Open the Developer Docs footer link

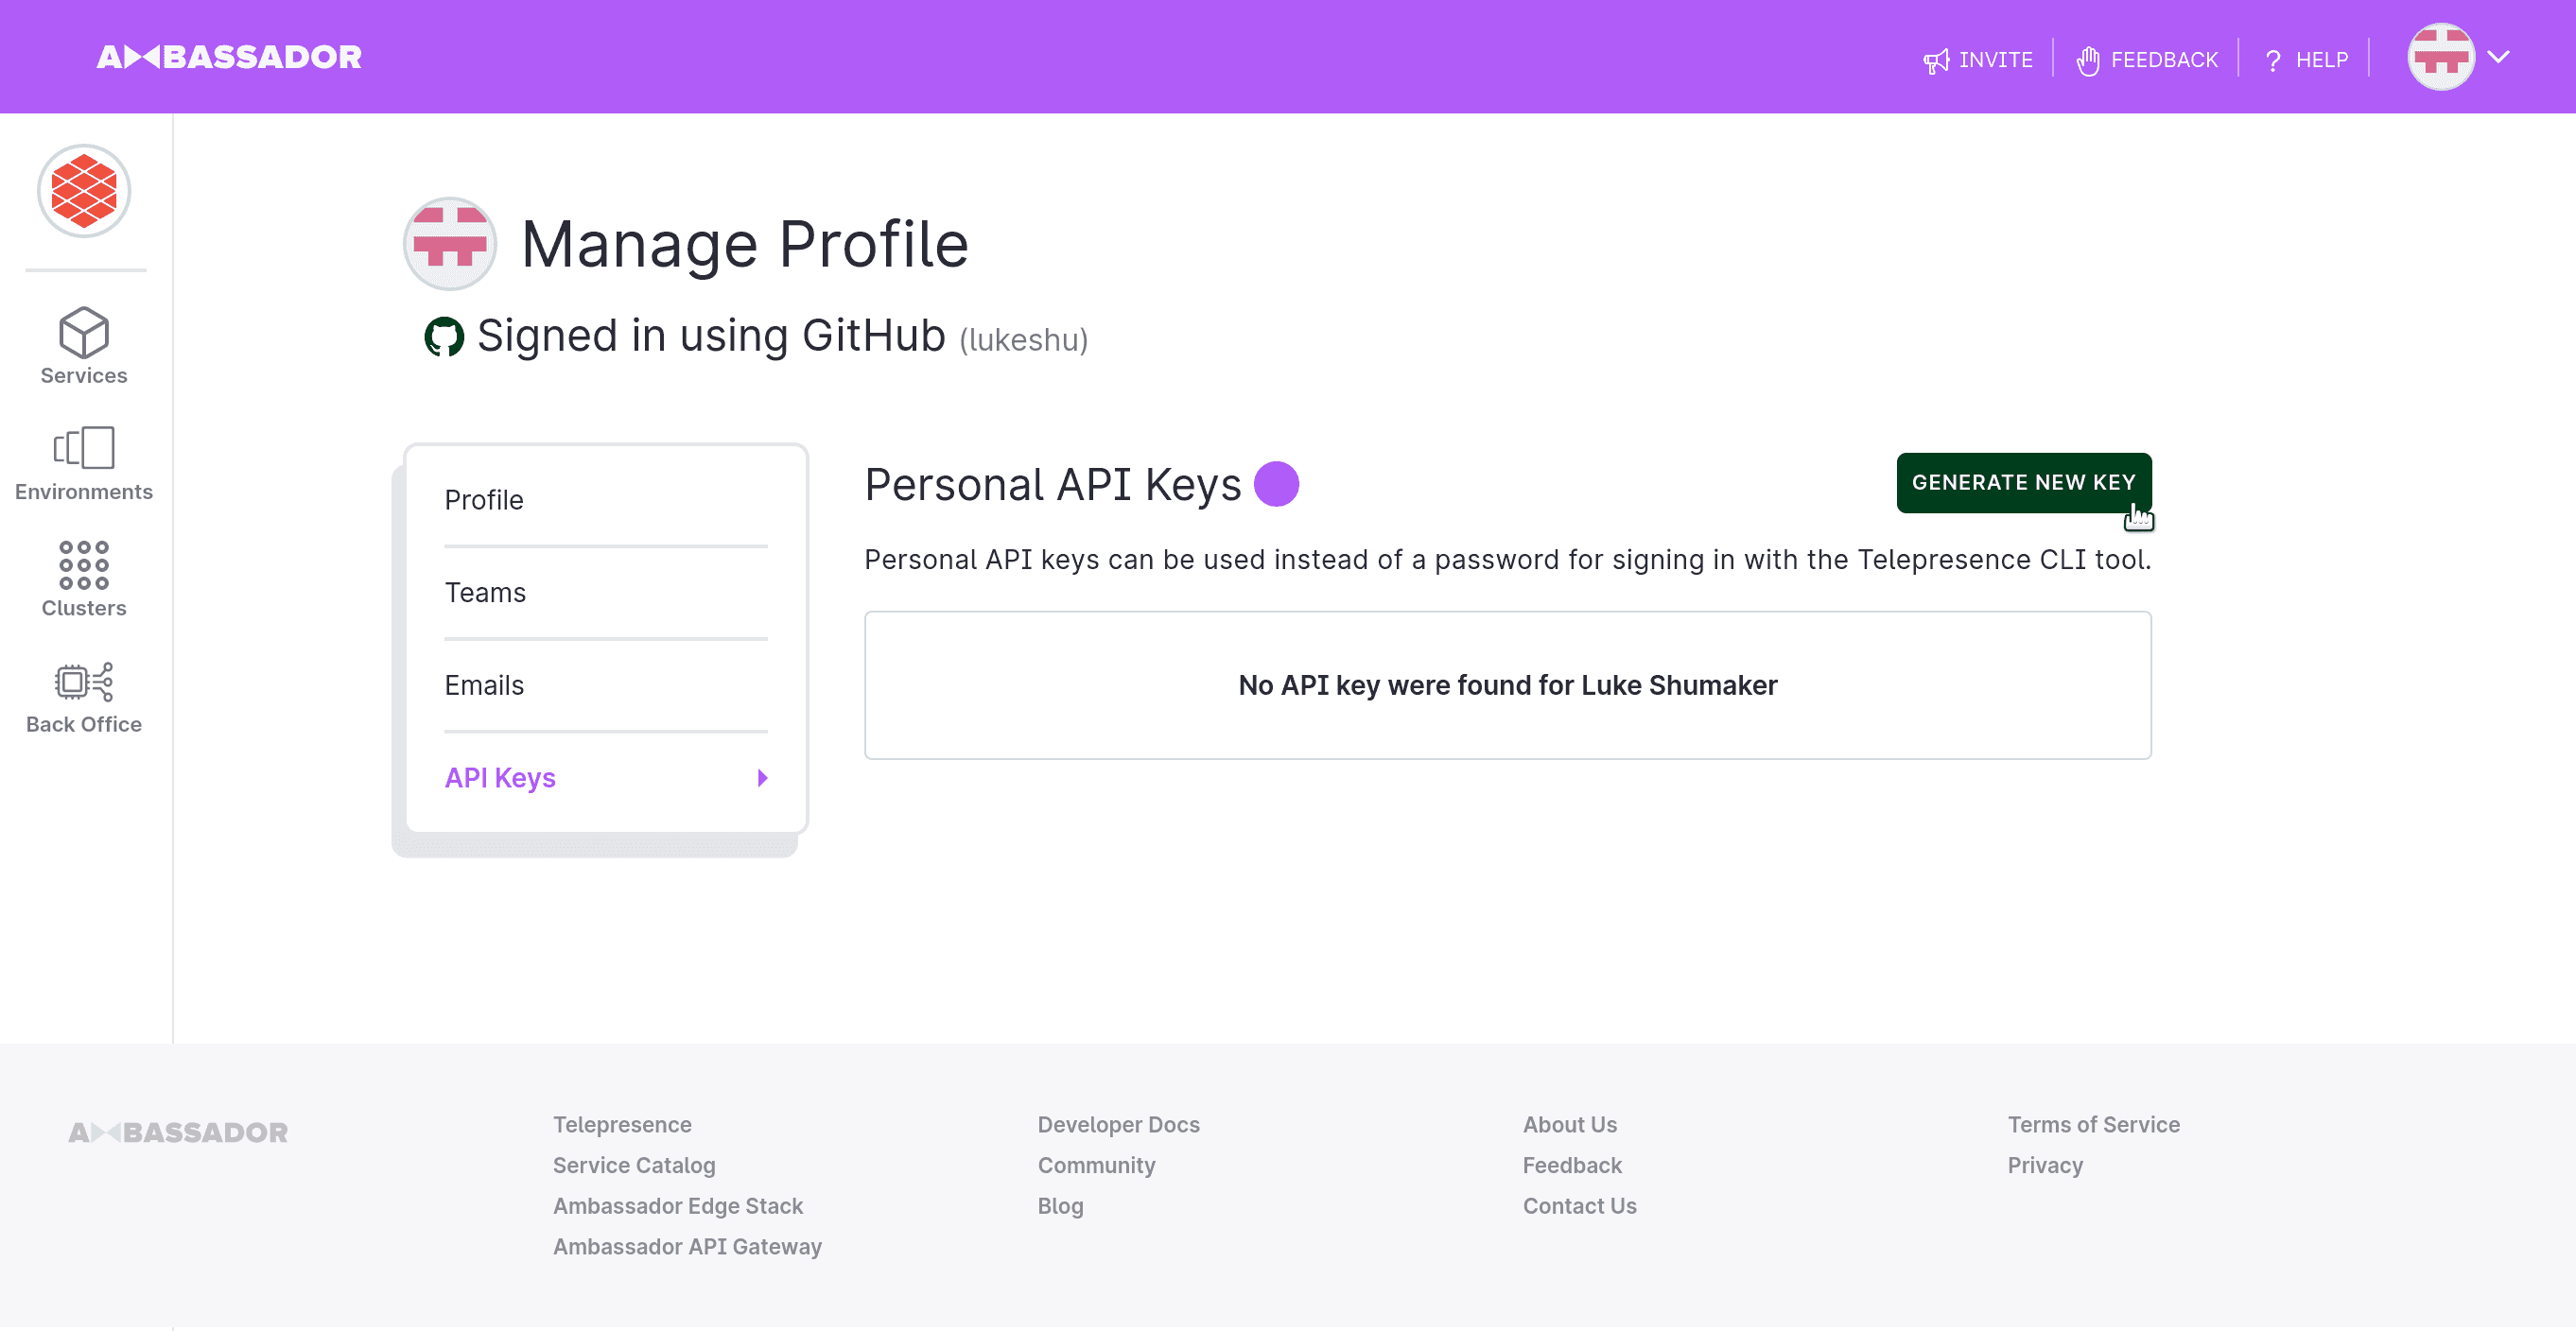click(x=1118, y=1124)
